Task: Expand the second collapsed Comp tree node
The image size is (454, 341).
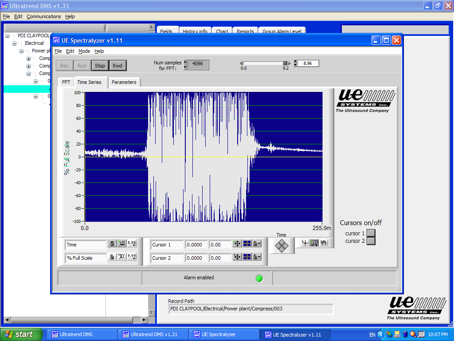Action: [29, 66]
